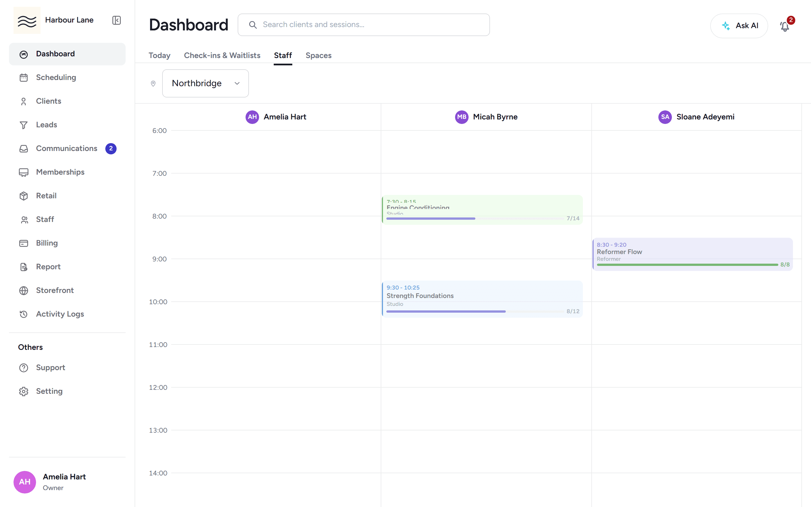
Task: Click Micah Byrne column header
Action: (x=486, y=117)
